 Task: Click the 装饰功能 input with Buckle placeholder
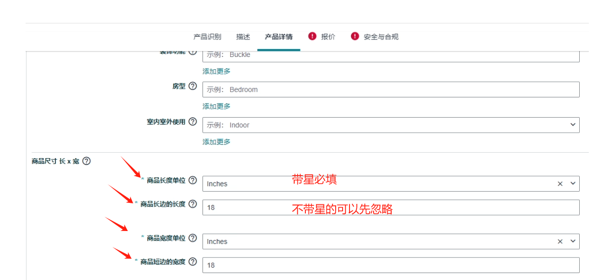point(391,56)
